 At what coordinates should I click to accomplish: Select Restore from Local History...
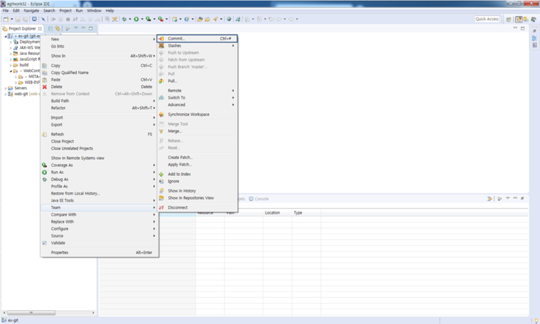pyautogui.click(x=99, y=193)
